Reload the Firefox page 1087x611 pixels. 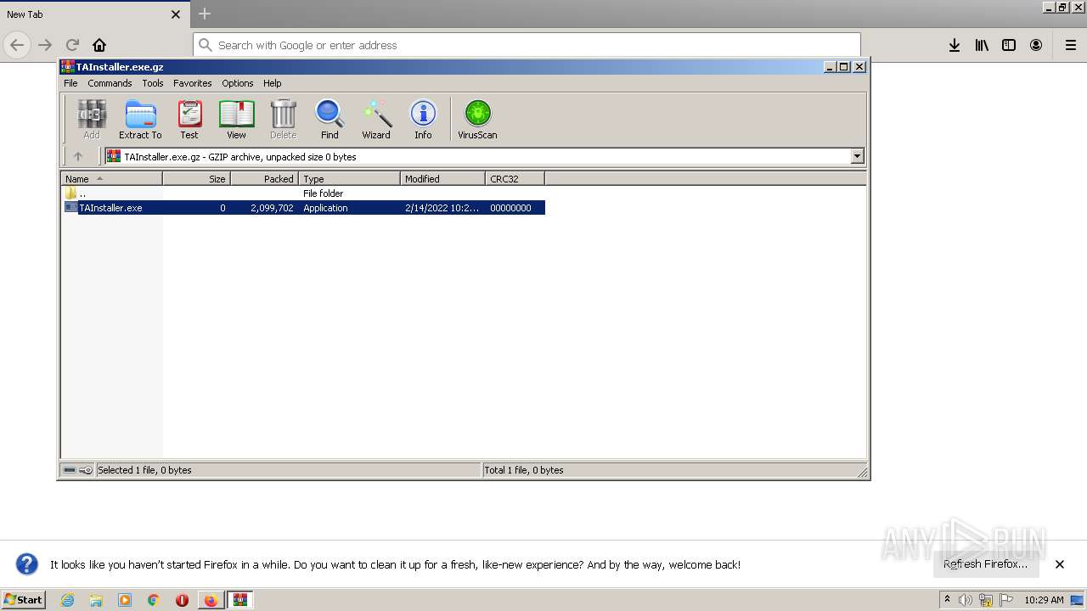click(x=72, y=45)
